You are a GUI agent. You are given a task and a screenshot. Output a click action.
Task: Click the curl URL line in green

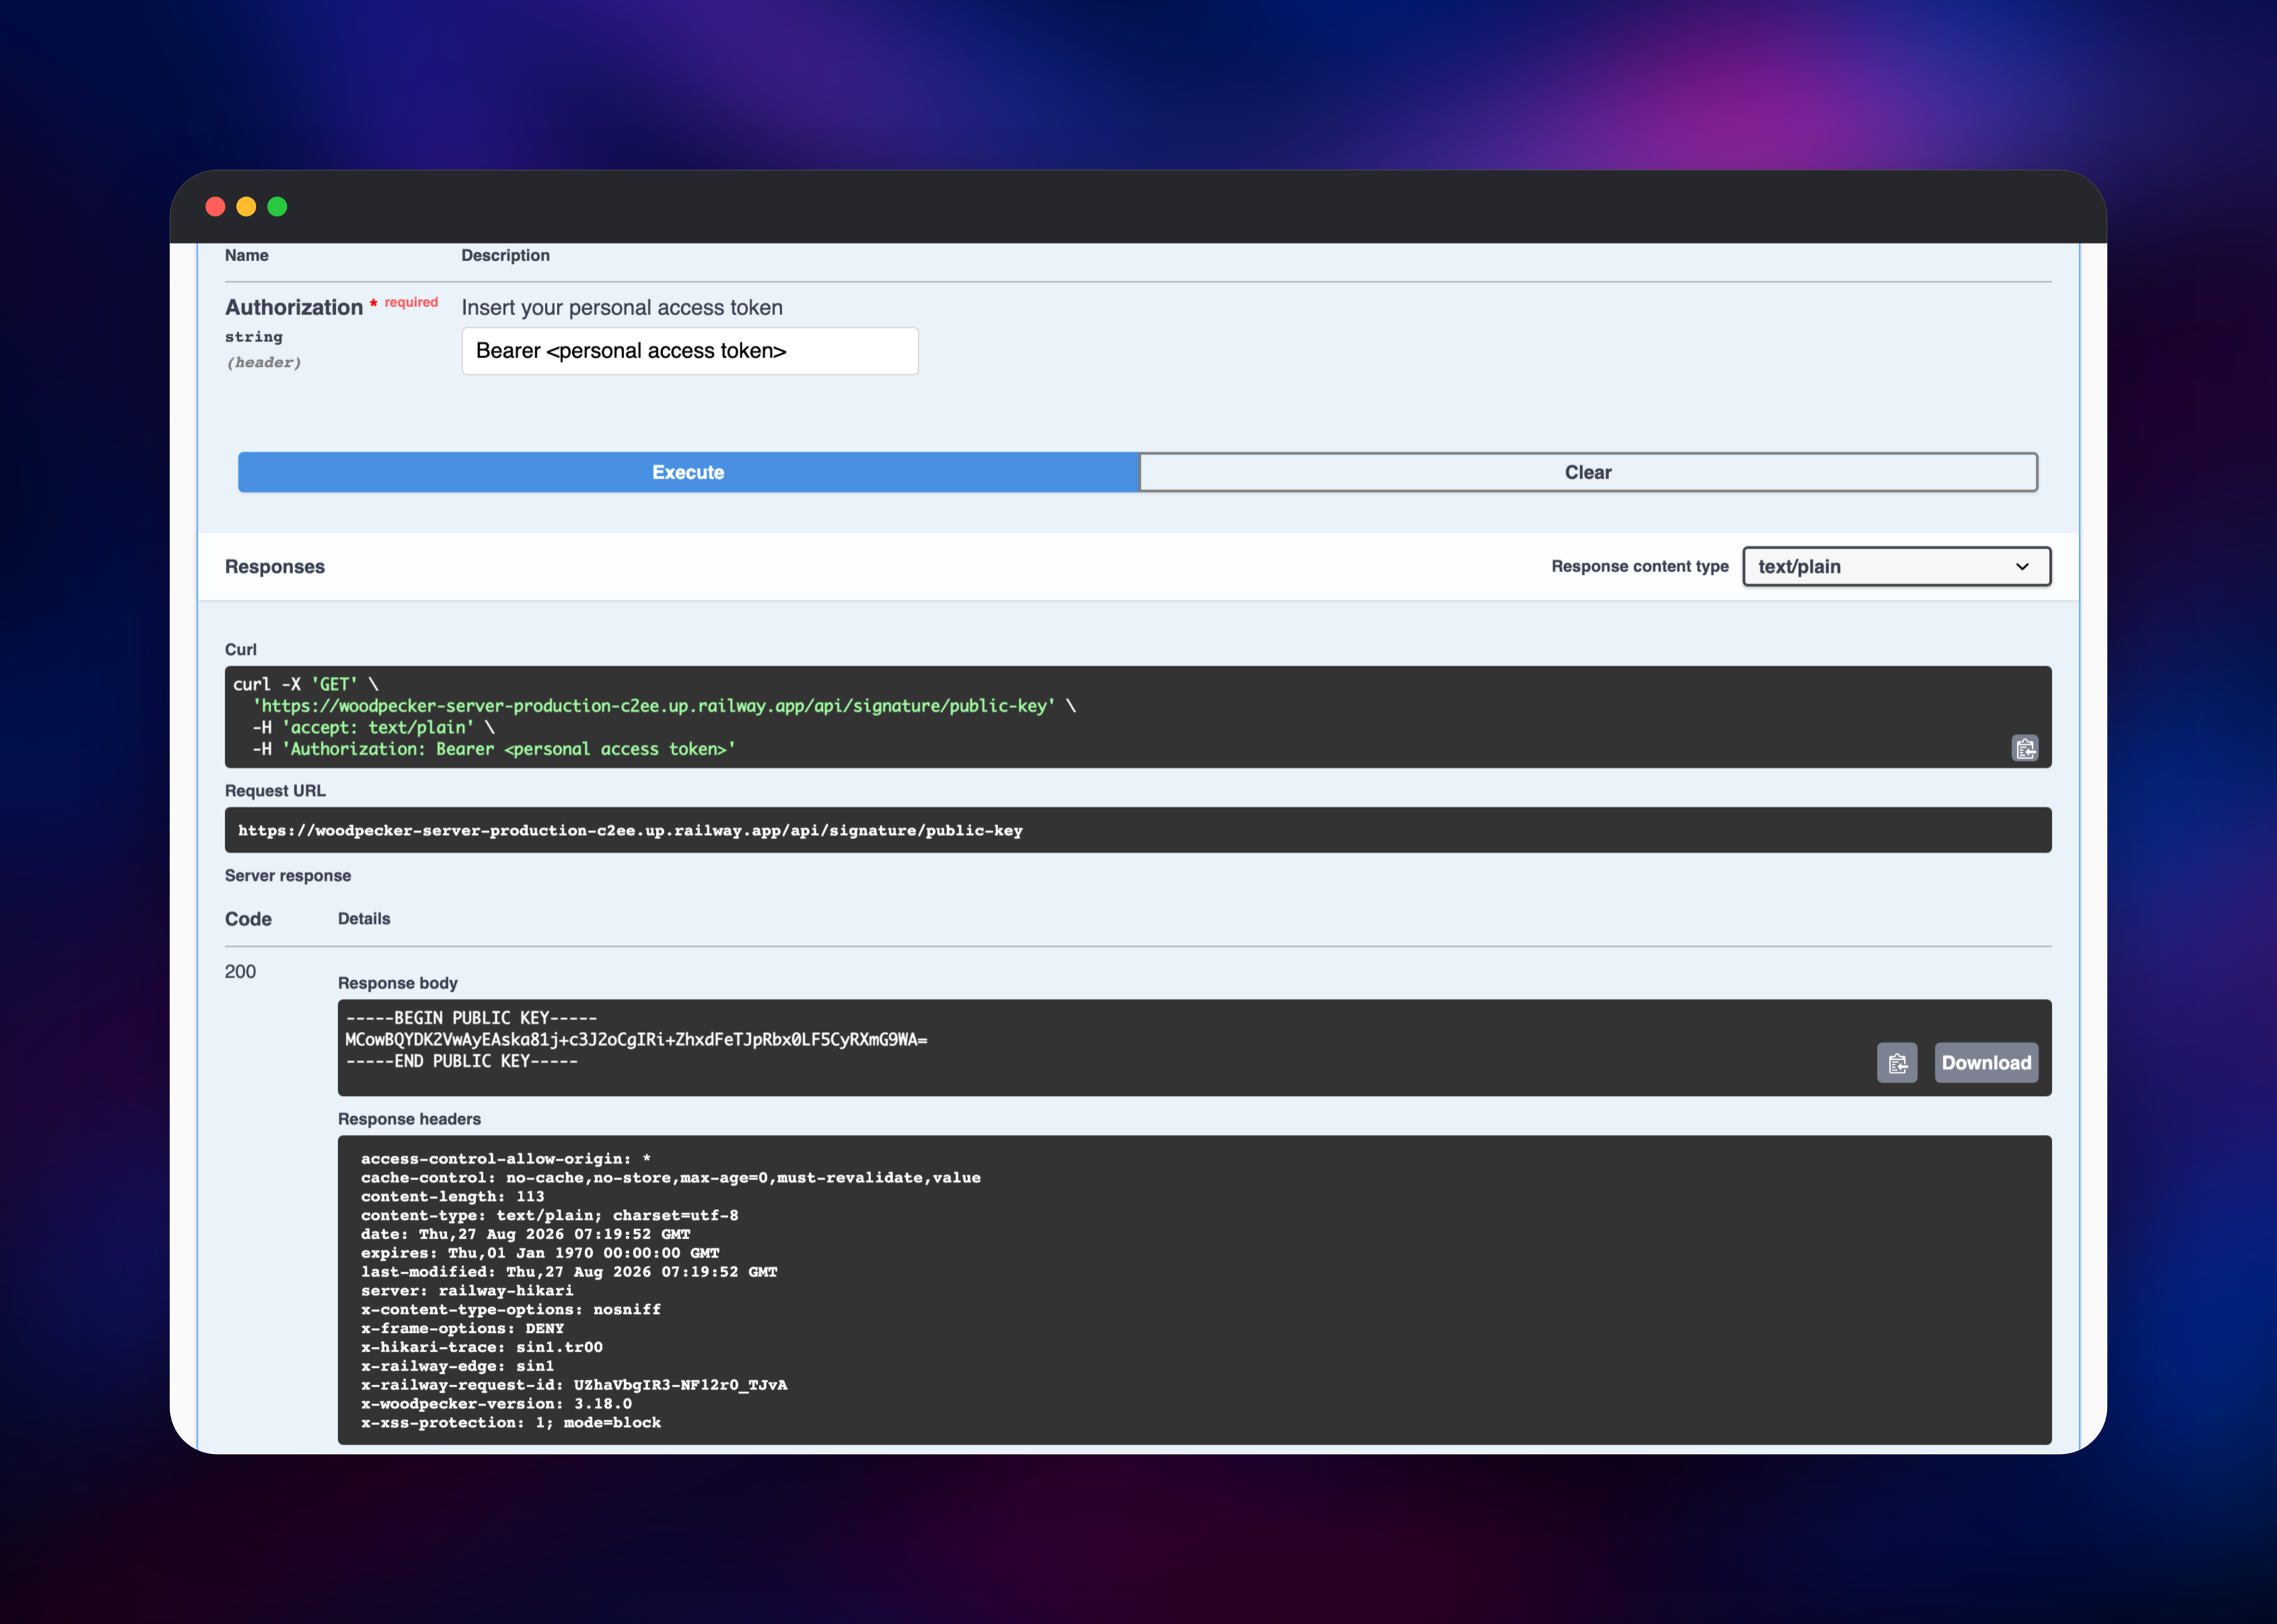tap(664, 706)
